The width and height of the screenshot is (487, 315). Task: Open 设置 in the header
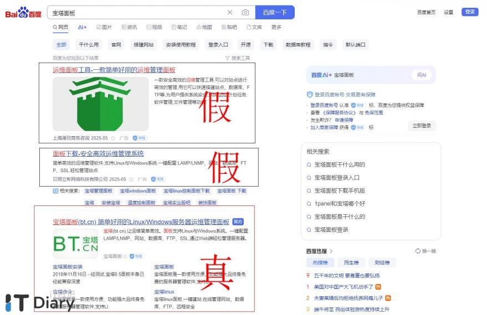448,12
